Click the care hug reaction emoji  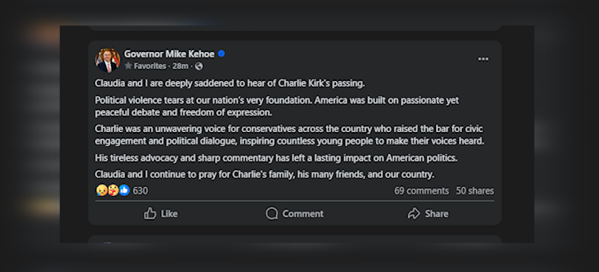(113, 190)
